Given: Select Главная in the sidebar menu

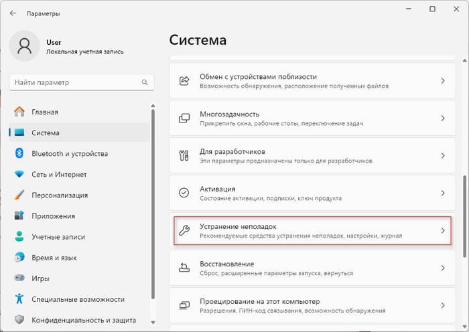Looking at the screenshot, I should coord(45,112).
